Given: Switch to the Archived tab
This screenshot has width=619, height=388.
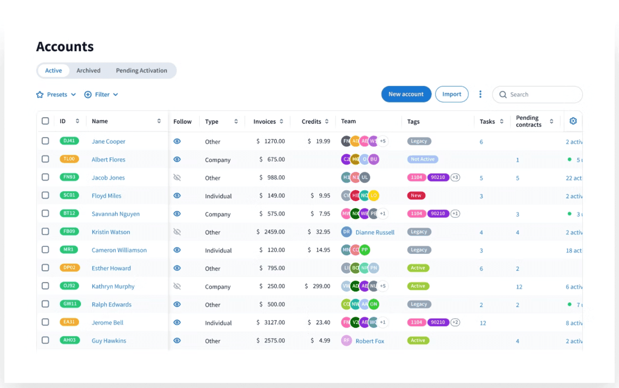Looking at the screenshot, I should coord(88,70).
